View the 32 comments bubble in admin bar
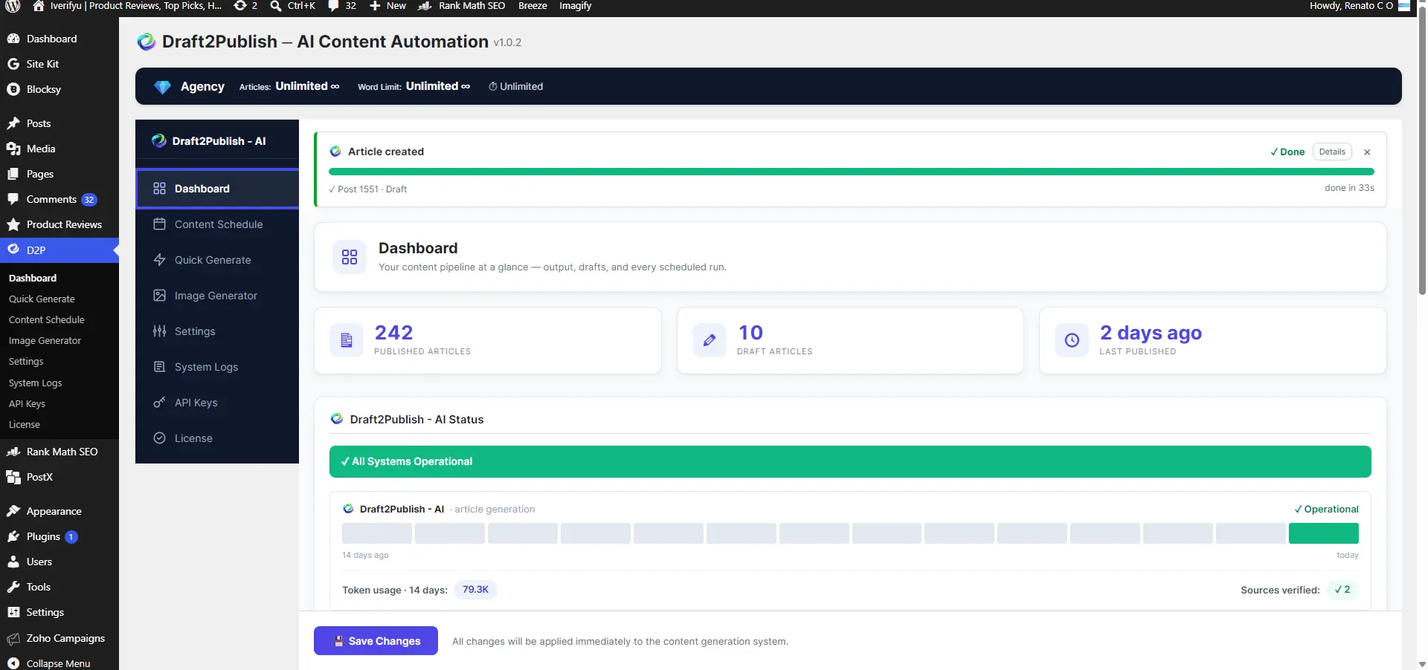This screenshot has width=1428, height=670. click(x=342, y=6)
